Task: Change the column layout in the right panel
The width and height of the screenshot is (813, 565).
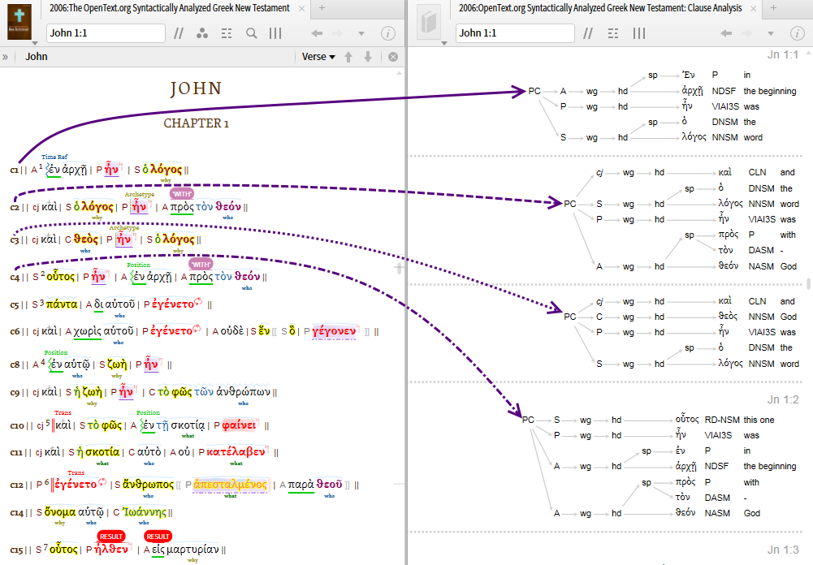Action: 638,33
